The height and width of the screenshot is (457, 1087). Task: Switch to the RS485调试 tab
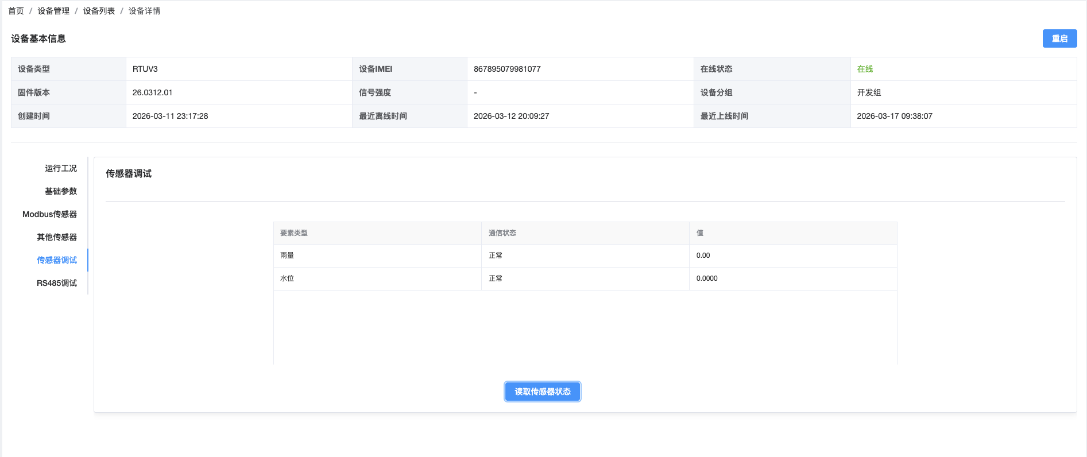(56, 283)
